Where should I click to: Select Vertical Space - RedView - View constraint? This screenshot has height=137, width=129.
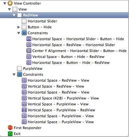click(56, 86)
